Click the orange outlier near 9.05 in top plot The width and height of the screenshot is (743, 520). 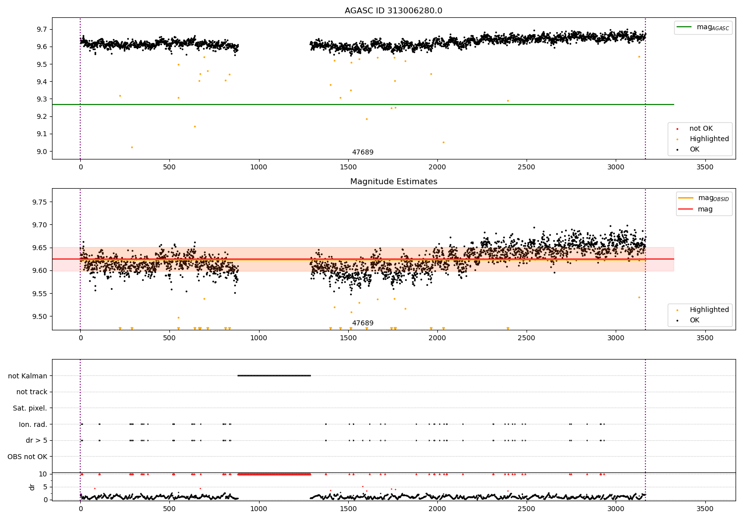click(443, 142)
